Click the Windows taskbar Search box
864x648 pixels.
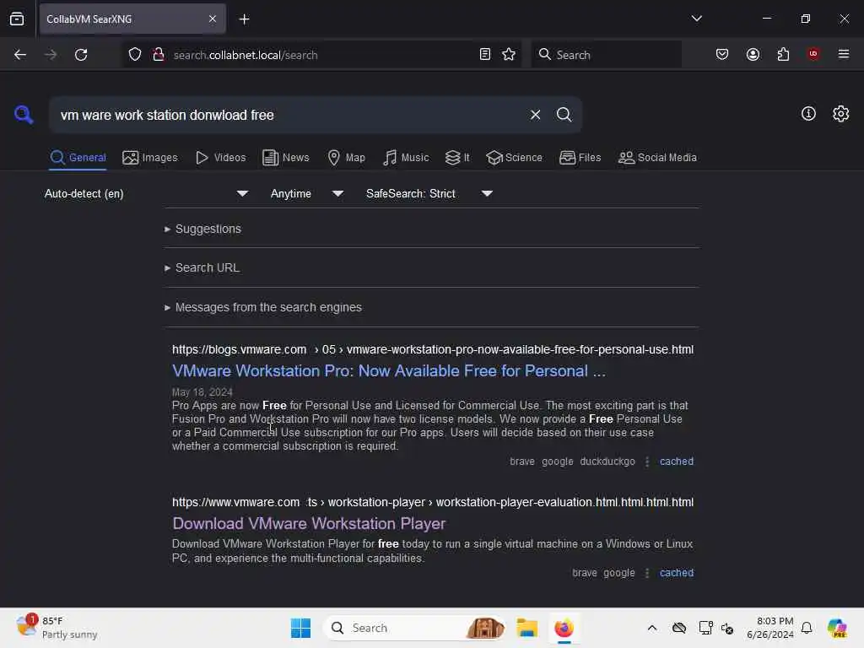tap(414, 628)
